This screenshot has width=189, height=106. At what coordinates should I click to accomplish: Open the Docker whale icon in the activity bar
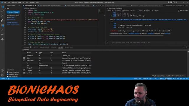(x=2, y=34)
